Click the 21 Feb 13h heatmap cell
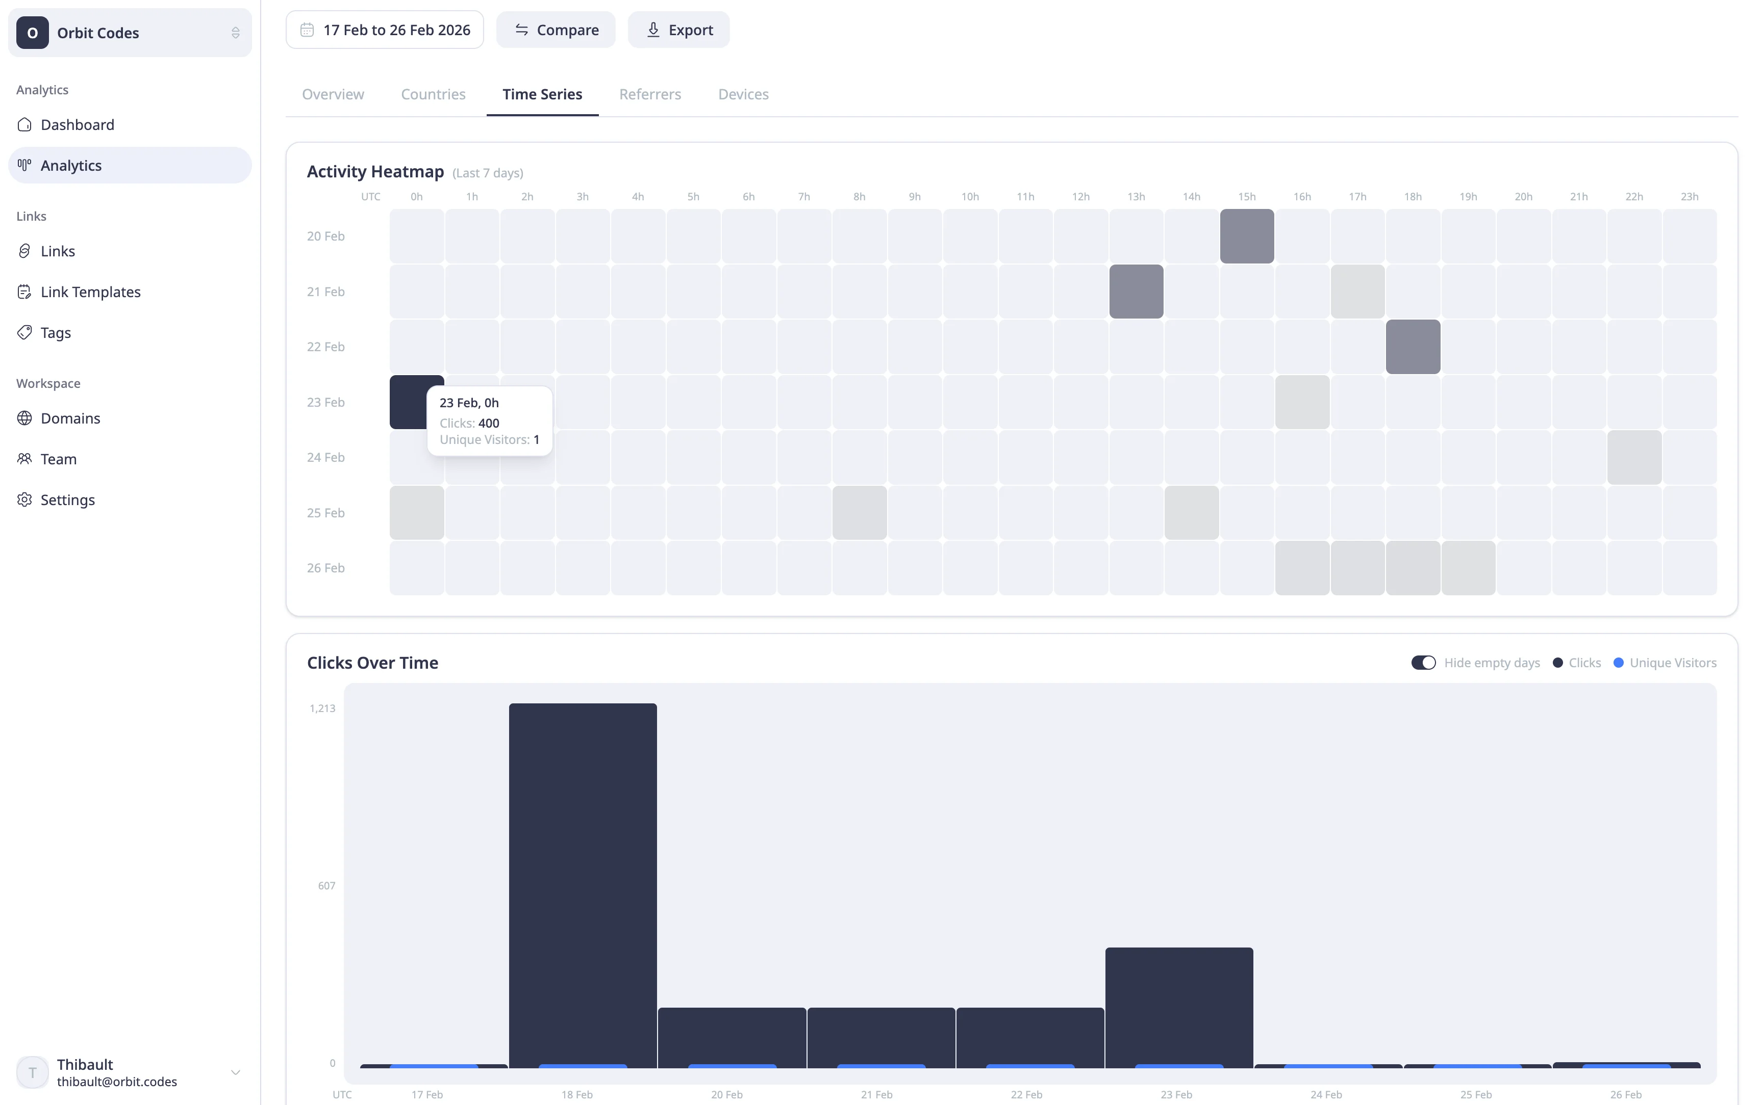Viewport: 1763px width, 1105px height. (x=1136, y=292)
